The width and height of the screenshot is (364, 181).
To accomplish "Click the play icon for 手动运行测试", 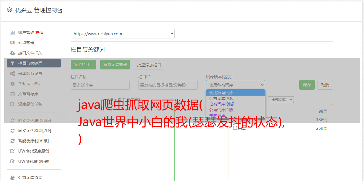I will (12, 84).
